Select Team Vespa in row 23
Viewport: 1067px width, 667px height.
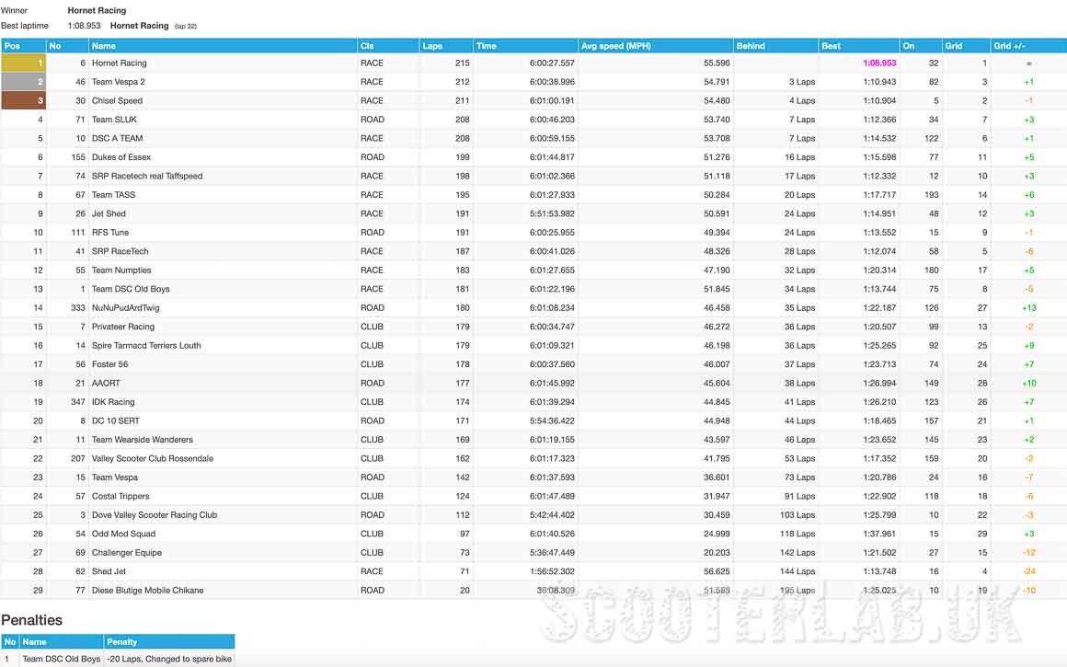point(115,477)
